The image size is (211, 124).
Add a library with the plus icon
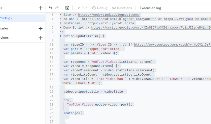click(x=40, y=28)
